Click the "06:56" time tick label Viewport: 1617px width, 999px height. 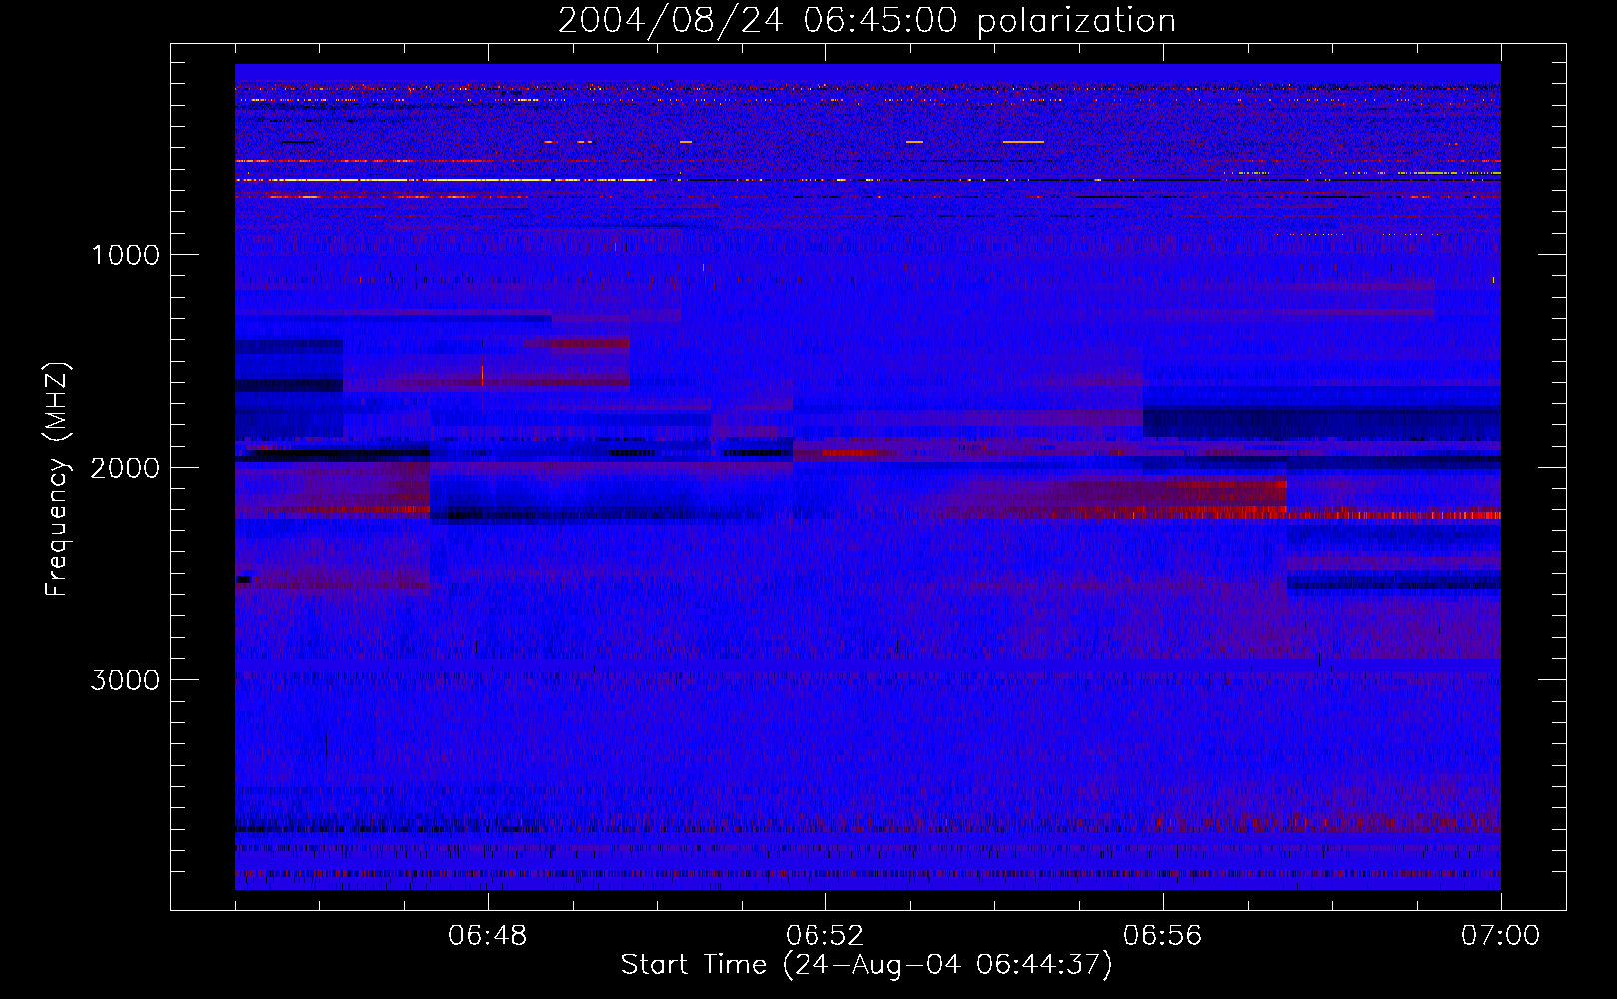(x=1163, y=936)
